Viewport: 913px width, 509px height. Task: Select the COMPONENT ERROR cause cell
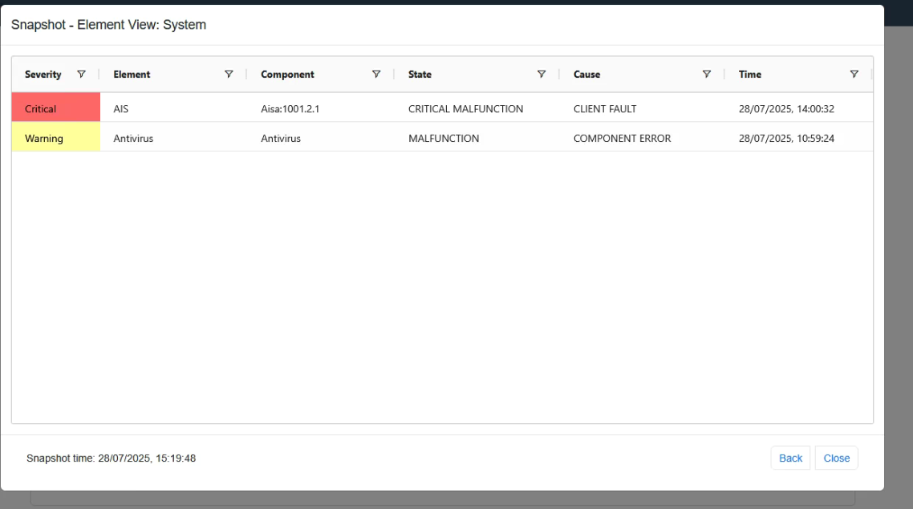tap(643, 138)
